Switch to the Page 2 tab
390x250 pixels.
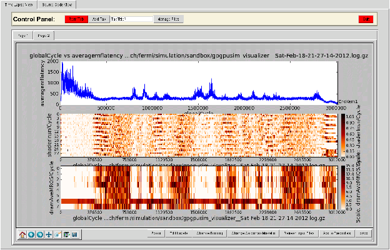(x=44, y=36)
